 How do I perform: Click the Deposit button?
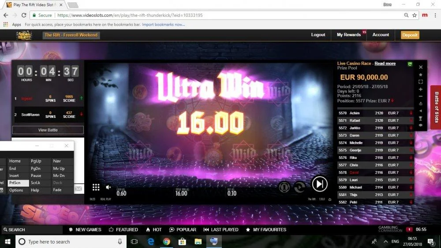(x=410, y=35)
